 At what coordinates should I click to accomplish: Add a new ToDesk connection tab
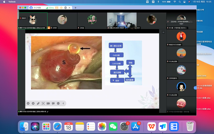coord(75,7)
